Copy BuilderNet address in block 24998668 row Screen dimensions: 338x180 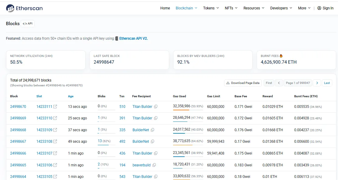click(152, 130)
